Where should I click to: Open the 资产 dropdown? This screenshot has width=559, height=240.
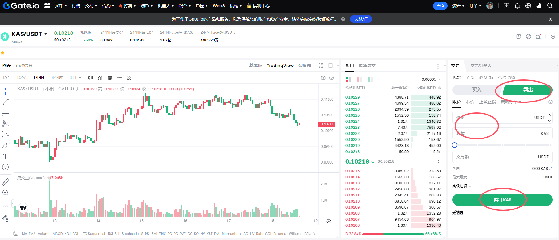click(x=458, y=6)
